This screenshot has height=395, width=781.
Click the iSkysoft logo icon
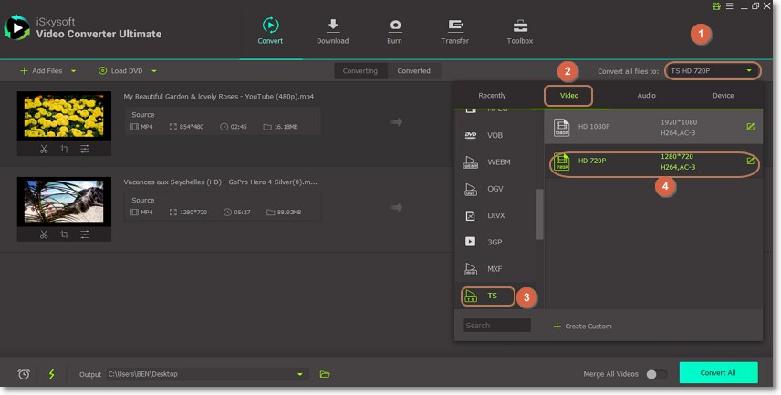coord(16,28)
